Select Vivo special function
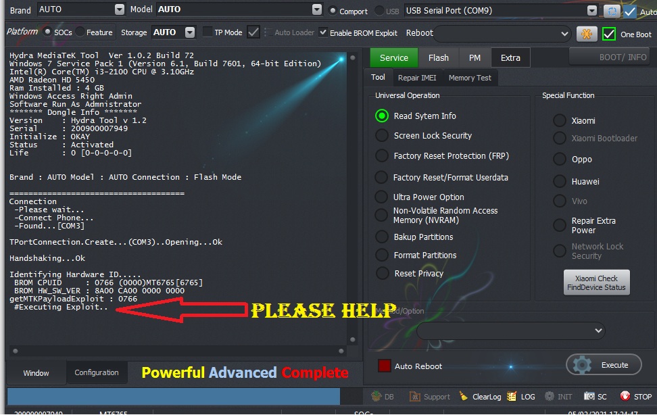 560,201
